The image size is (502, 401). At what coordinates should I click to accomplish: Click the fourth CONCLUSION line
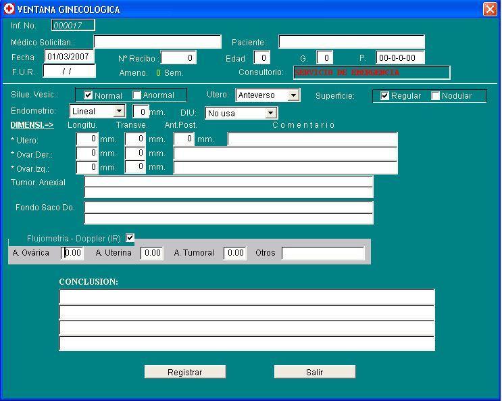point(247,344)
